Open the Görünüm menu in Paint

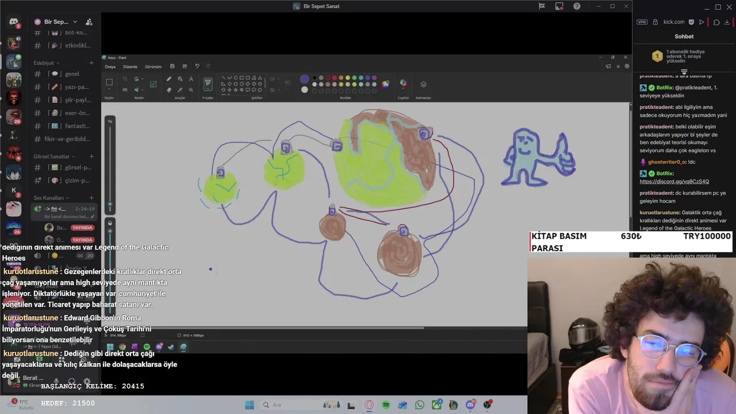point(153,67)
